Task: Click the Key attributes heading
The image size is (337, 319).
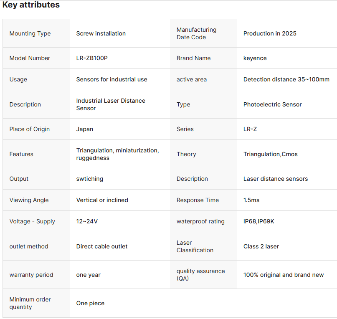Action: tap(31, 5)
